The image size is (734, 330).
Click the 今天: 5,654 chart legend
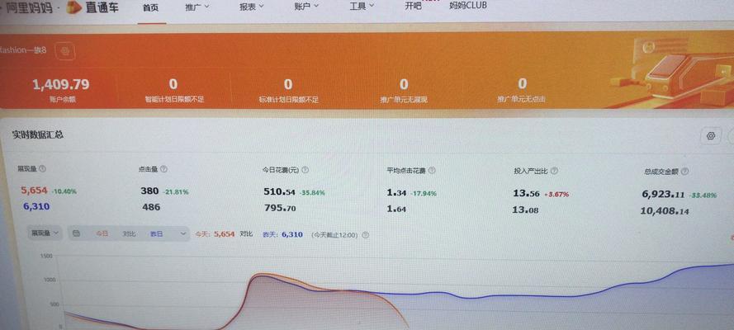(215, 234)
